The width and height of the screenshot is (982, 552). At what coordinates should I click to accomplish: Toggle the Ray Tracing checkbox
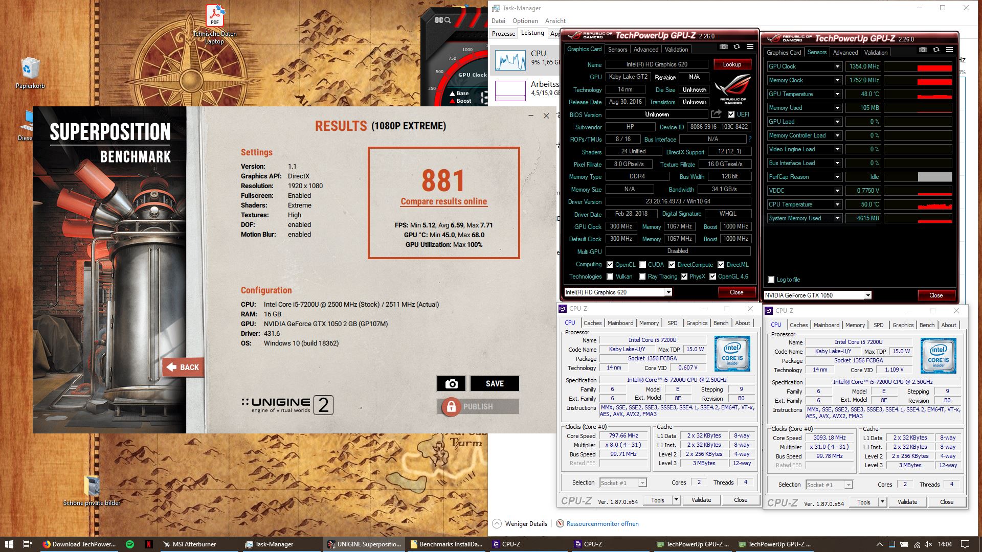642,277
